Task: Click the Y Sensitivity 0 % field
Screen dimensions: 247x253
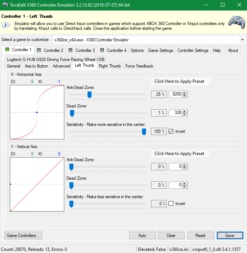Action: coord(159,204)
